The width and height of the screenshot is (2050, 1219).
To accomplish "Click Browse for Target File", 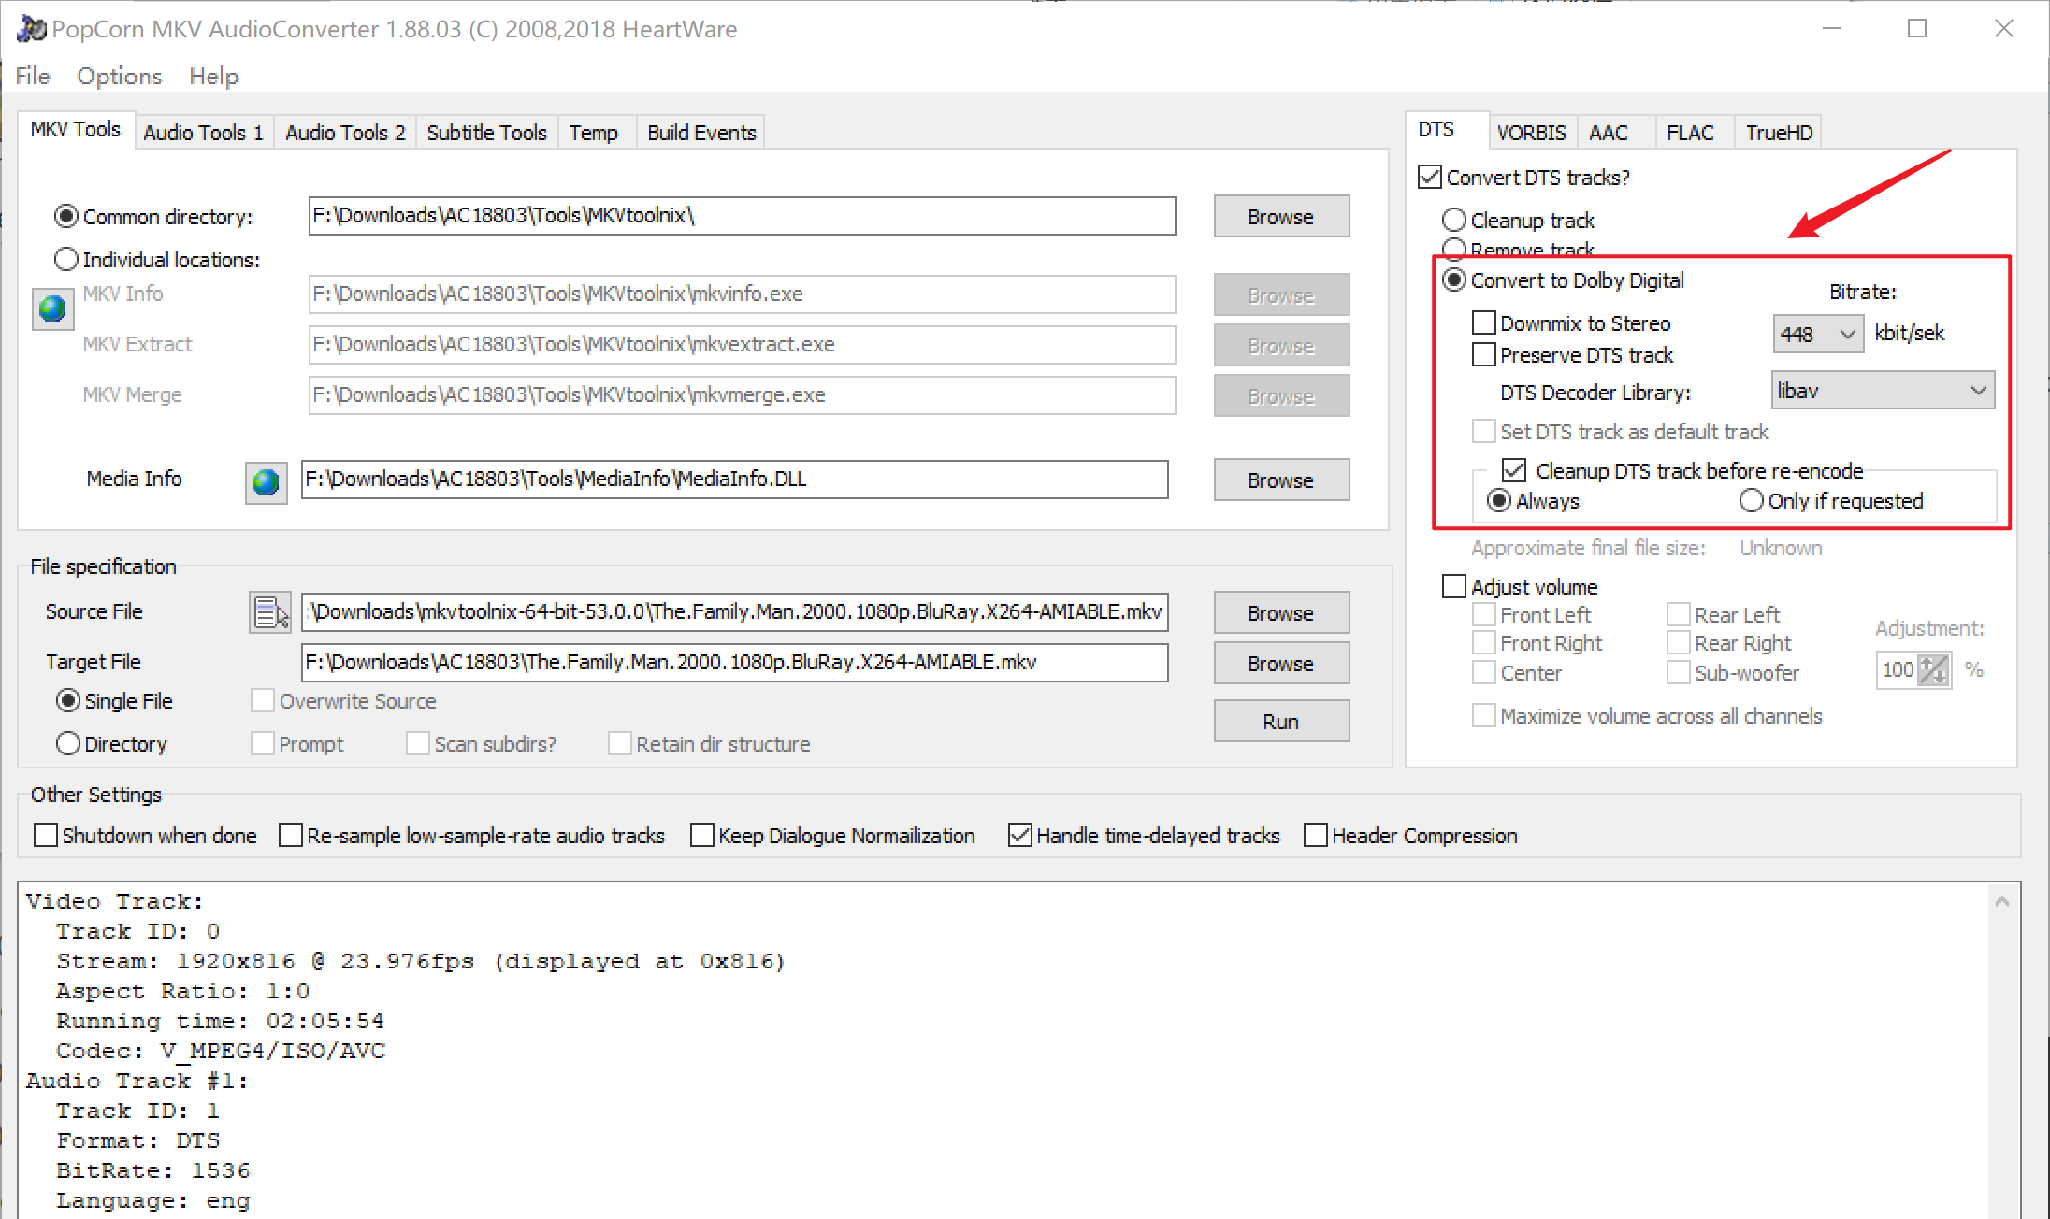I will [x=1280, y=664].
